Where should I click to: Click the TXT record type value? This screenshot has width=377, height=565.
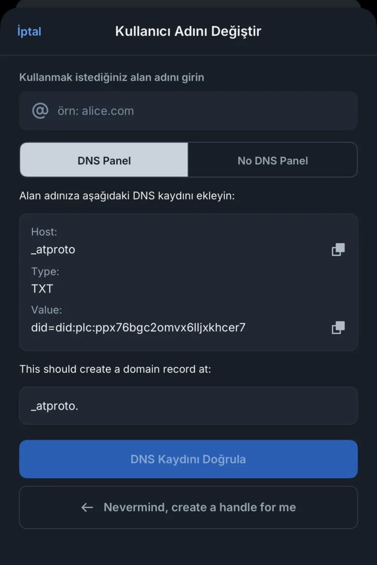(42, 288)
